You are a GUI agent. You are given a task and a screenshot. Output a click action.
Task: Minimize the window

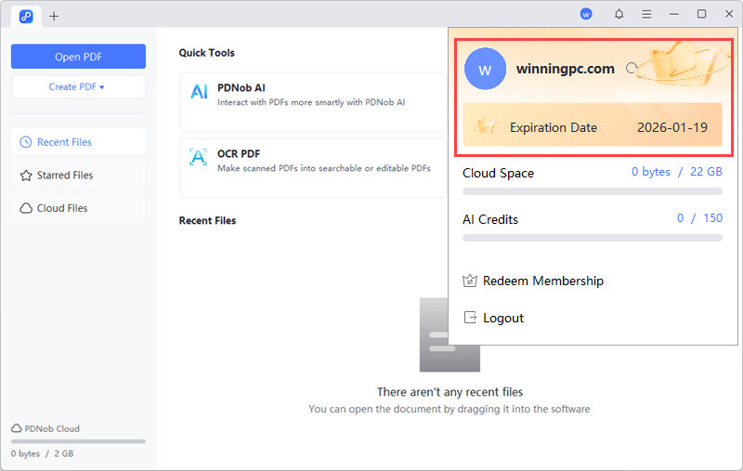(x=674, y=14)
